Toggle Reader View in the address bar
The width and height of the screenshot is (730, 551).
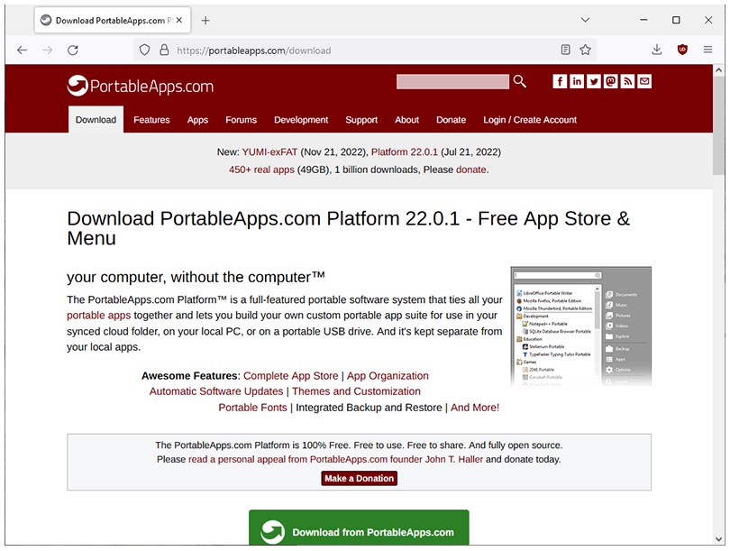click(x=565, y=51)
